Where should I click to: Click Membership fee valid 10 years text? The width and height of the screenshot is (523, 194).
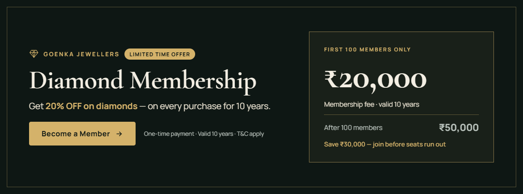[x=371, y=104]
